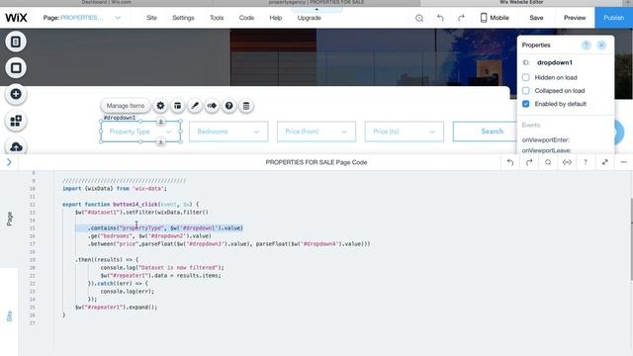Open the Tools menu

[x=217, y=18]
